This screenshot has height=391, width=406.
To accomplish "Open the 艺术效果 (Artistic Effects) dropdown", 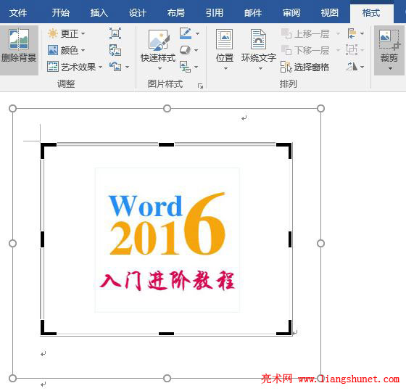I will [x=75, y=67].
